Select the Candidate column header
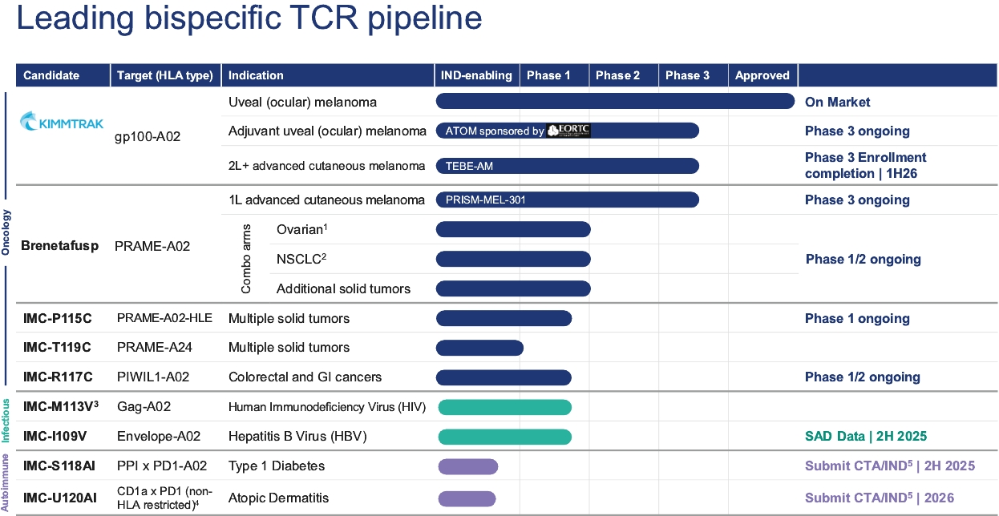 tap(51, 75)
